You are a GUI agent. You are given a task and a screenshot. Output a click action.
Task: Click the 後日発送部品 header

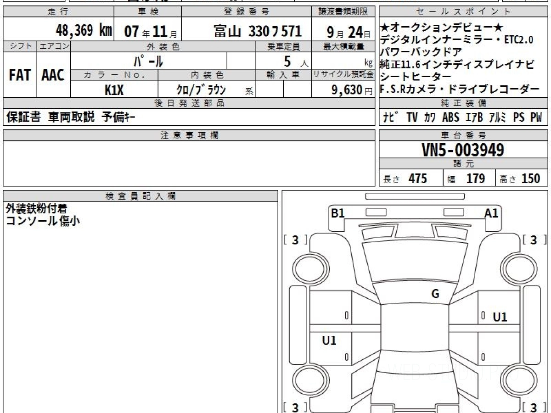pyautogui.click(x=189, y=103)
